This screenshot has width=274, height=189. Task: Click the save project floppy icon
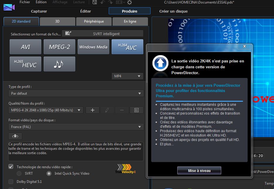pyautogui.click(x=95, y=2)
